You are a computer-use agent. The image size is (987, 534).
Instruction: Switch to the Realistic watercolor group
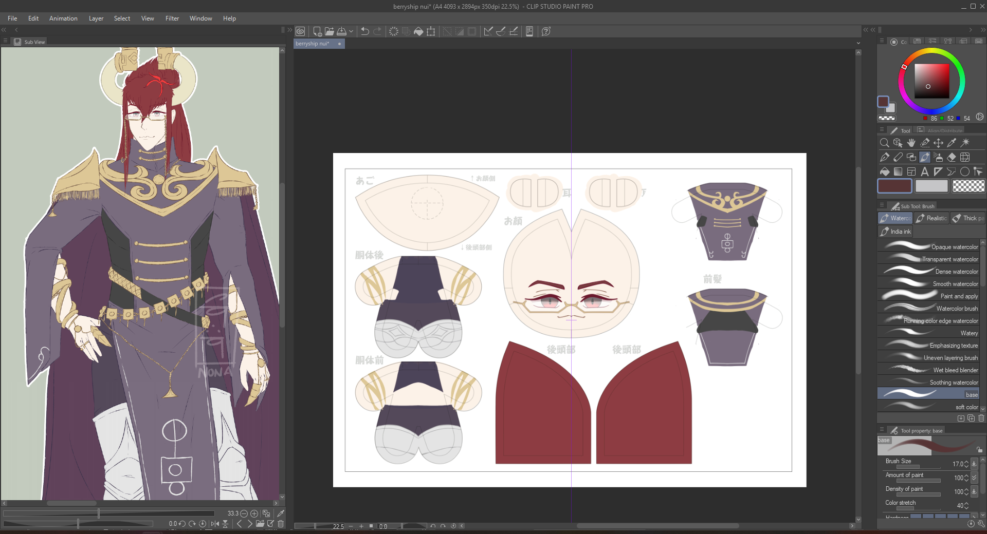[x=931, y=218]
